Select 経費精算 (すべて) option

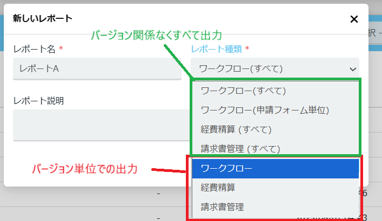(x=236, y=129)
